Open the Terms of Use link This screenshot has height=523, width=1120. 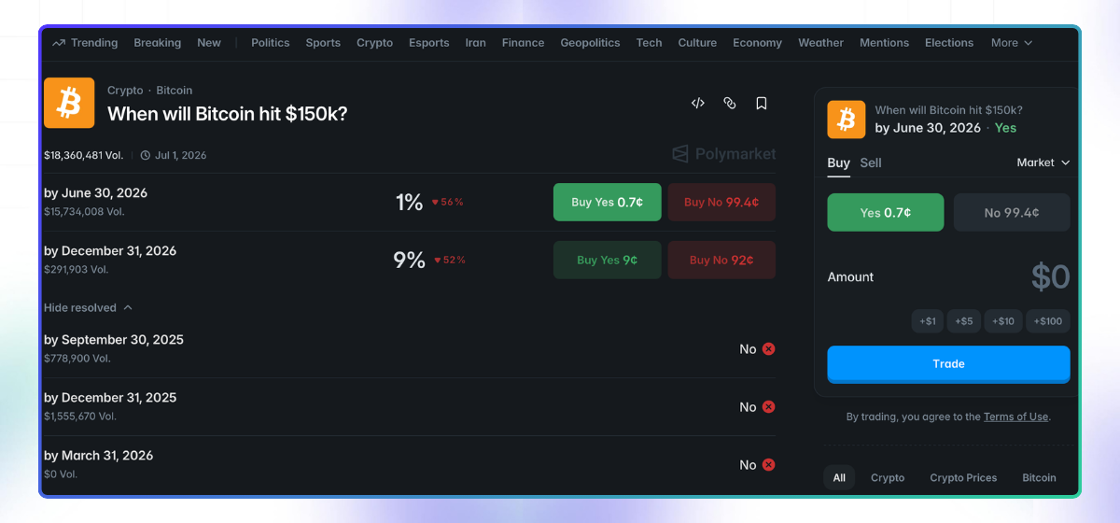[x=1016, y=417]
